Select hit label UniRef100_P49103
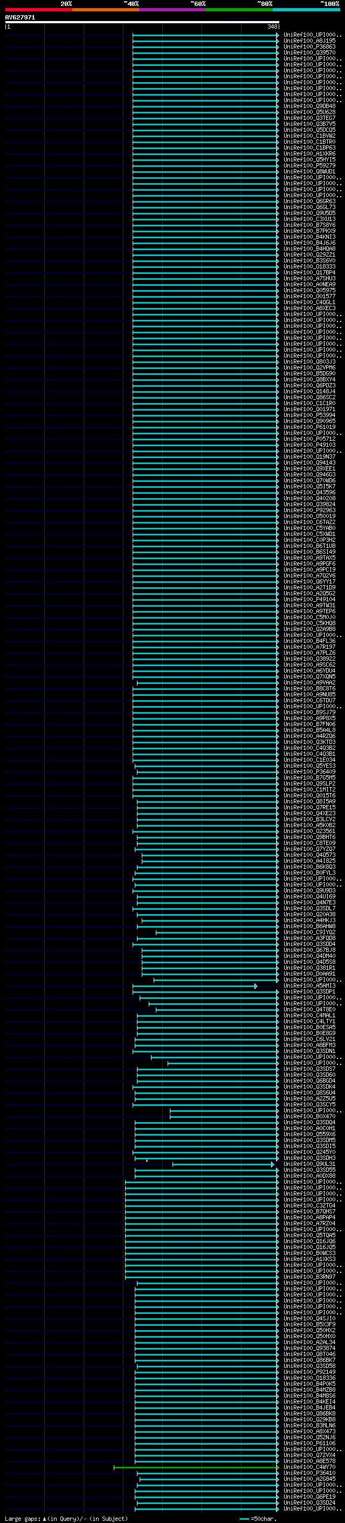 pyautogui.click(x=309, y=445)
